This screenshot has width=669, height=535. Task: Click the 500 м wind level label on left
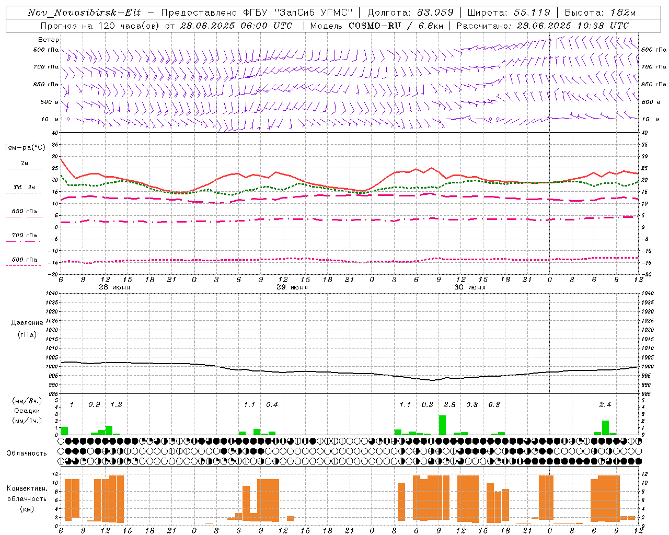point(50,102)
